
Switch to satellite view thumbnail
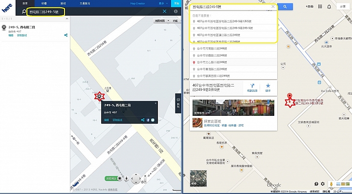[x=198, y=178]
